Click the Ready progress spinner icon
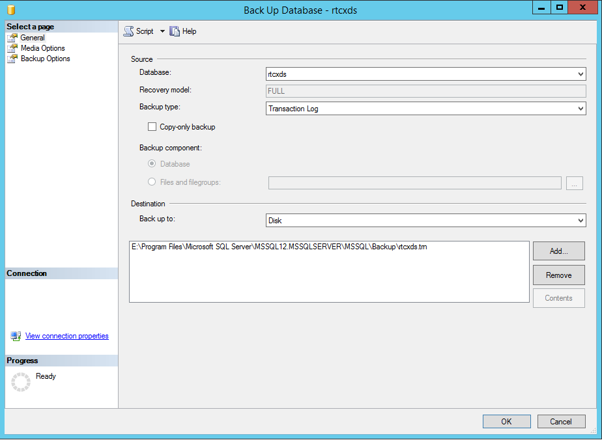This screenshot has height=440, width=602. pyautogui.click(x=21, y=382)
